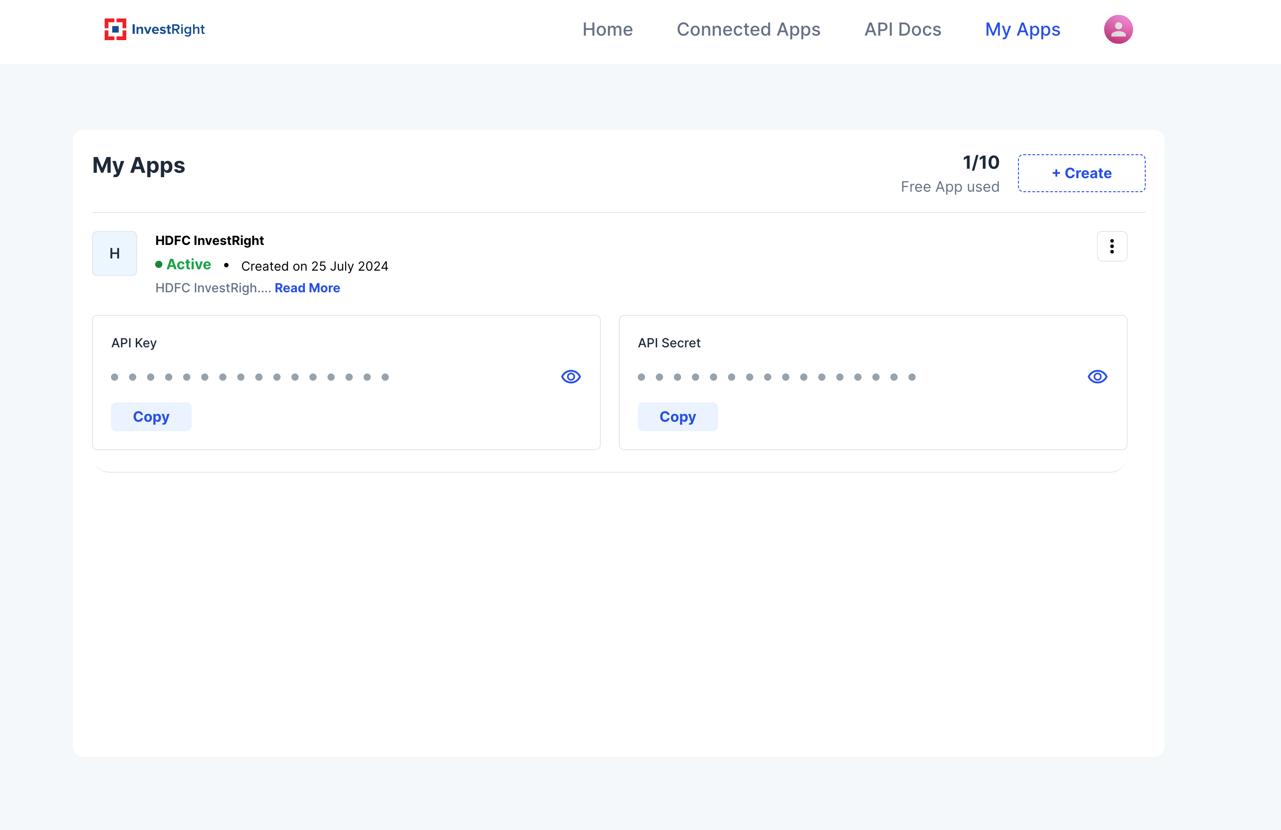Open Connected Apps page
This screenshot has width=1281, height=830.
click(748, 29)
